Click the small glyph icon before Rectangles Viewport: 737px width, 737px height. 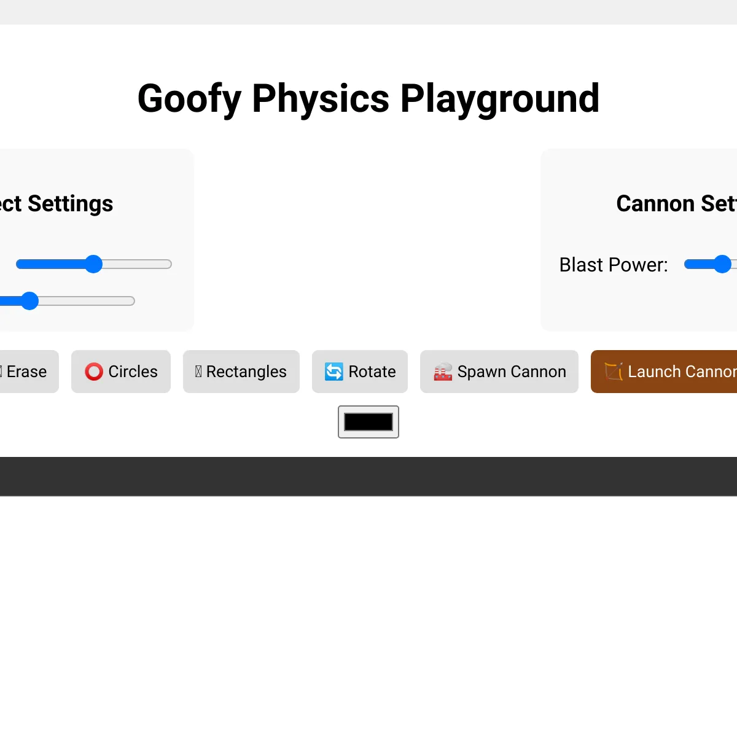tap(198, 372)
